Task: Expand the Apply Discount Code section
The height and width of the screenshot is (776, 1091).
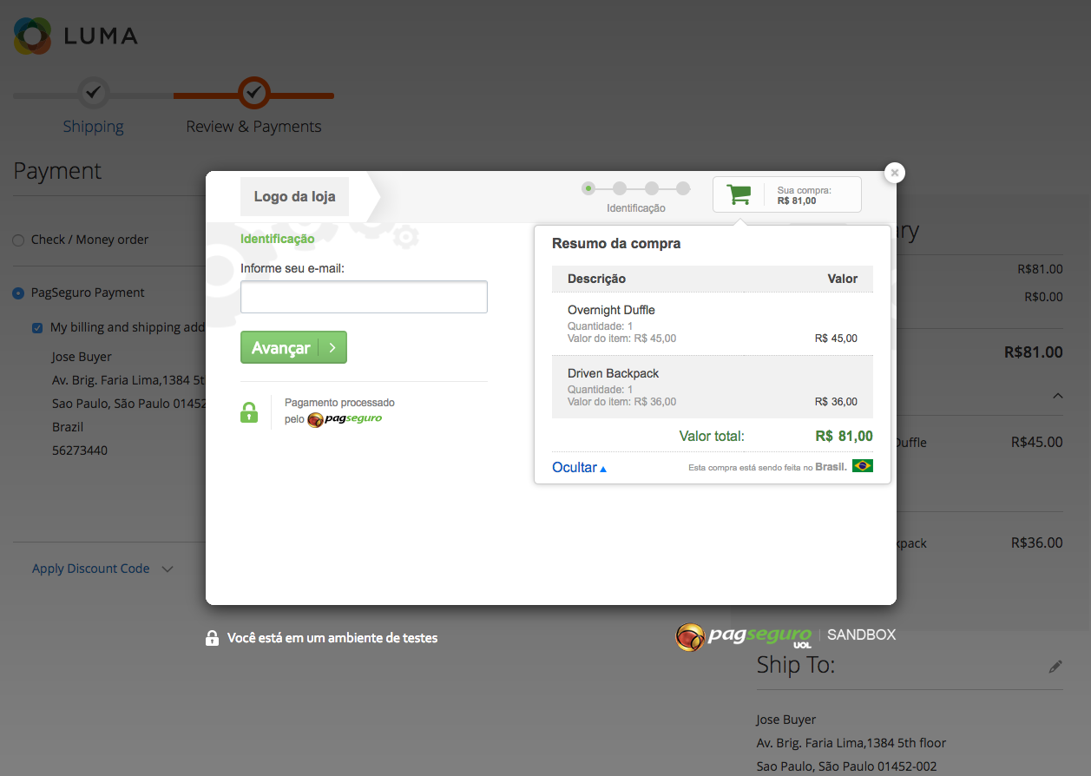Action: (102, 569)
